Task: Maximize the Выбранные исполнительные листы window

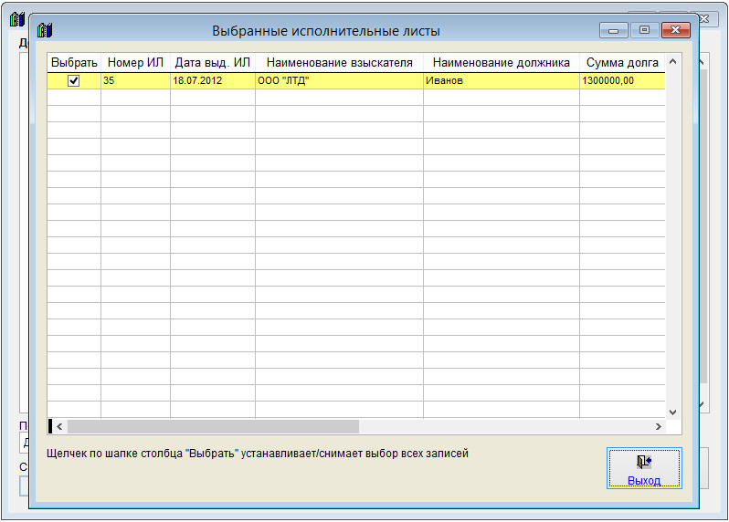Action: pos(644,31)
